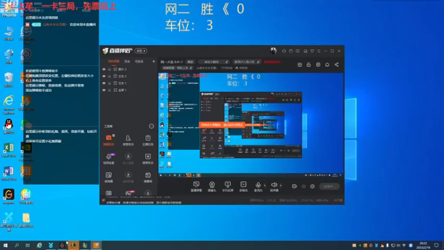This screenshot has width=444, height=250.
Task: Click the stream preview canvas
Action: 251,125
